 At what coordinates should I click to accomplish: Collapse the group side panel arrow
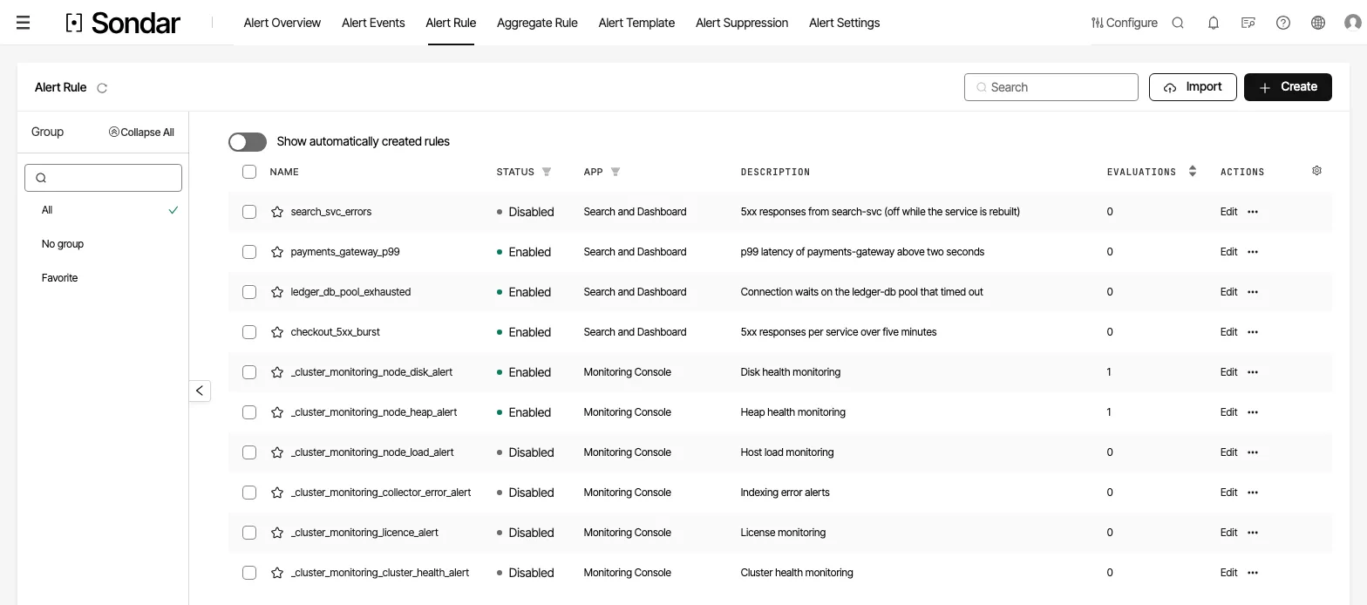pos(200,391)
